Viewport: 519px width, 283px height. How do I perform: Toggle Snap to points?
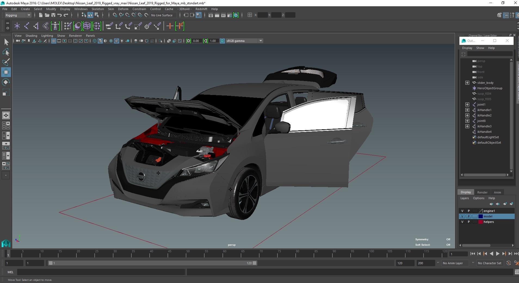coord(127,15)
